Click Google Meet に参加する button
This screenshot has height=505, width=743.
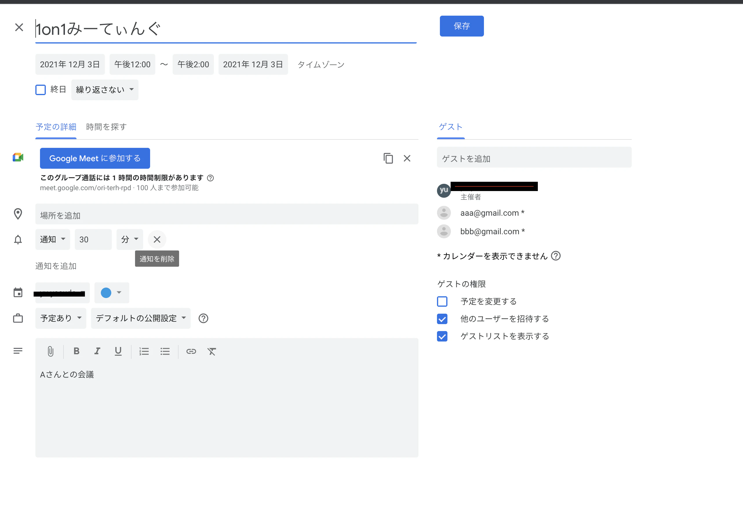pyautogui.click(x=95, y=158)
